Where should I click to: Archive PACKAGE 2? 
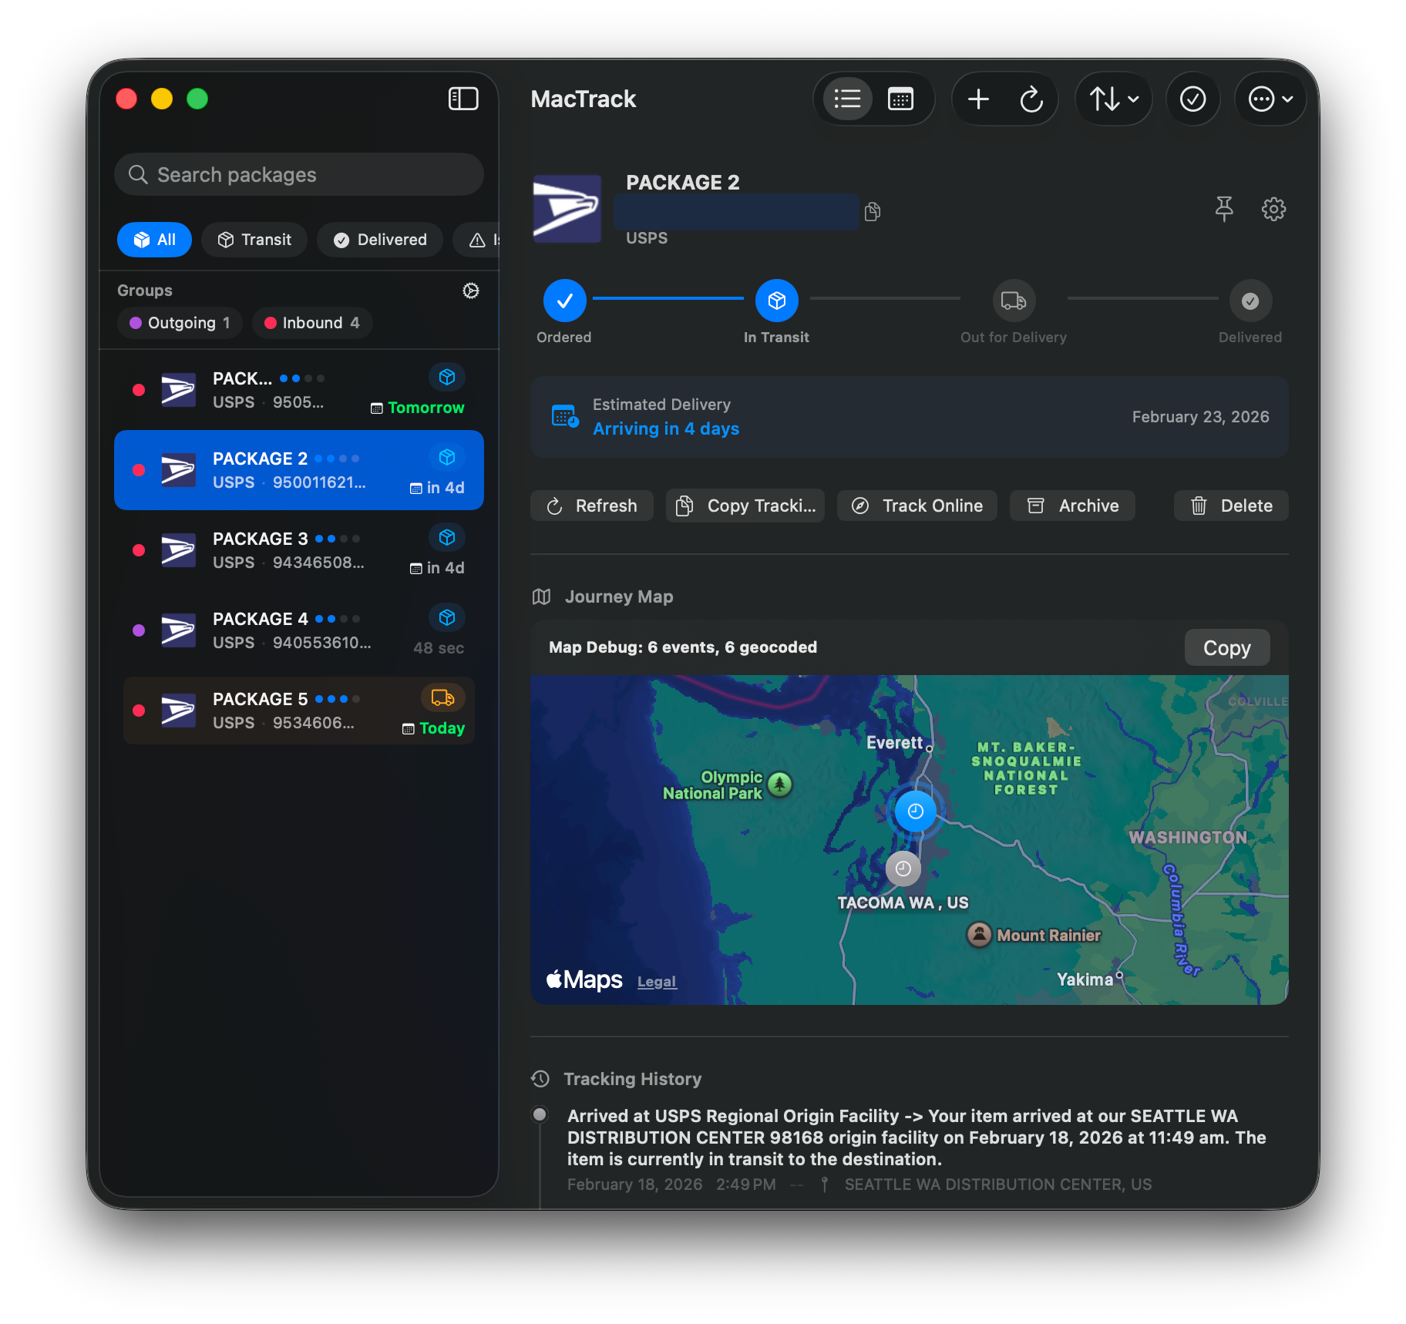[1072, 506]
